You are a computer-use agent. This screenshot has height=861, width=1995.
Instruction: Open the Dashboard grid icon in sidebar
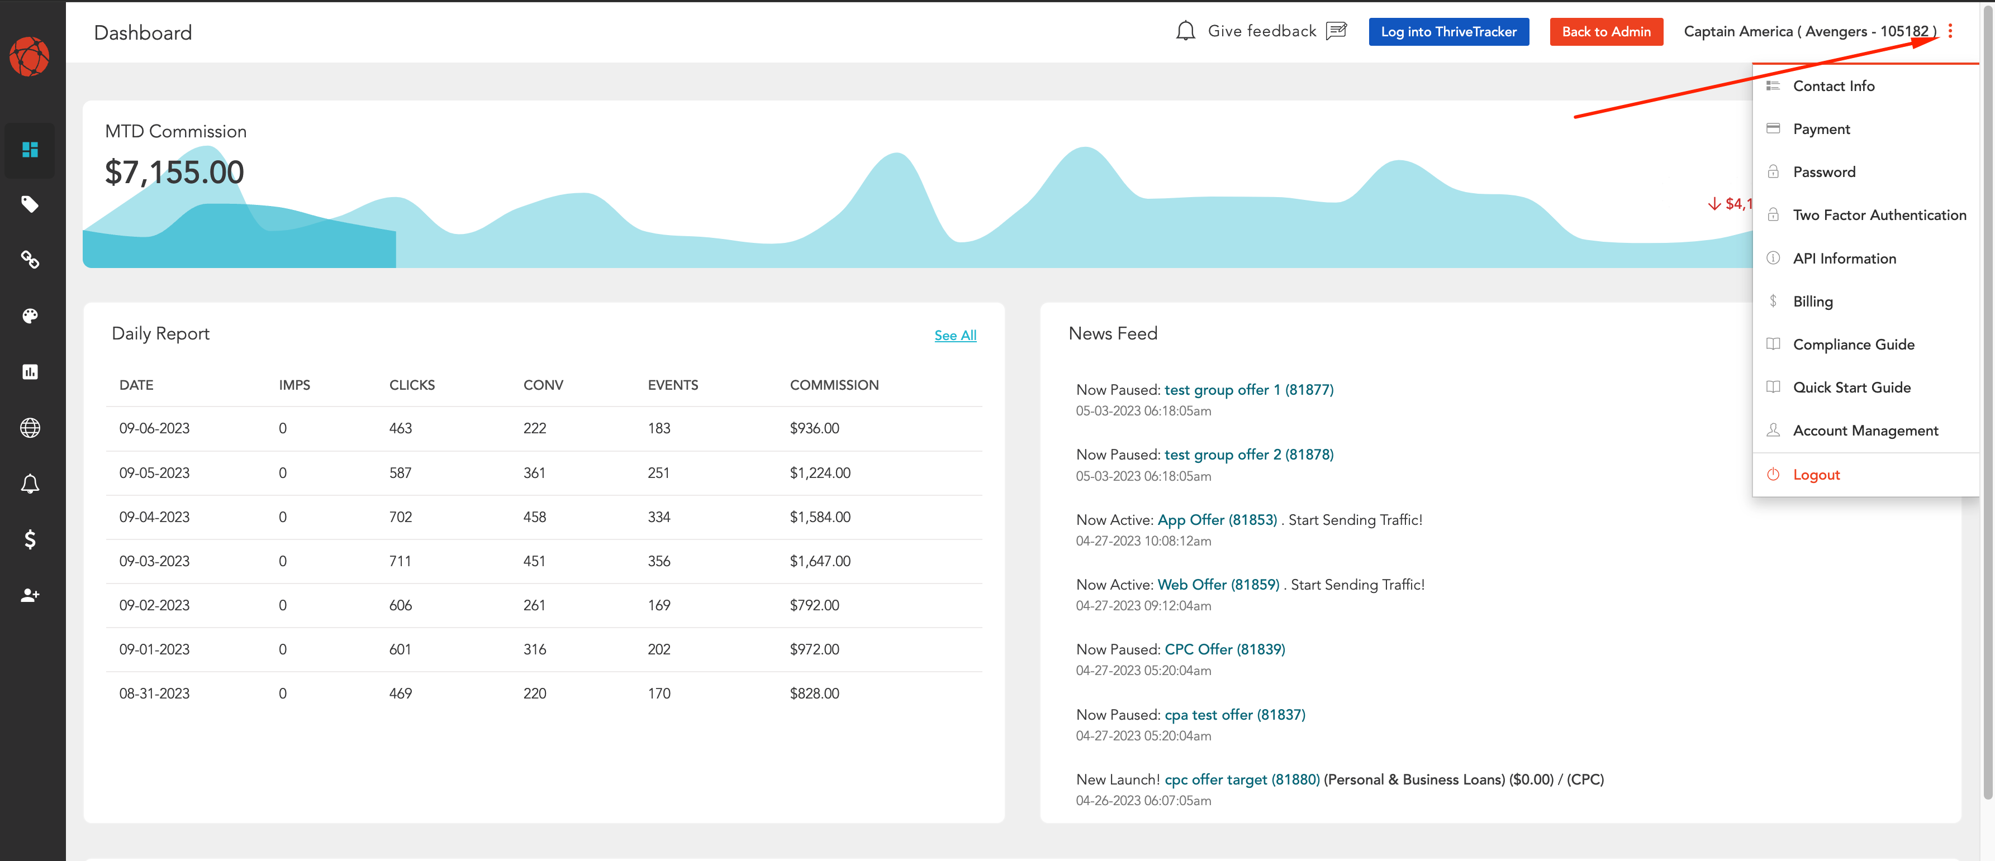tap(30, 149)
